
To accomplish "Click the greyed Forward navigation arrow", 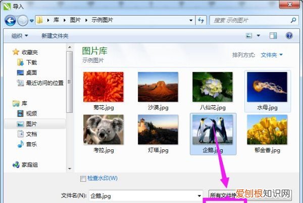I will pos(23,21).
